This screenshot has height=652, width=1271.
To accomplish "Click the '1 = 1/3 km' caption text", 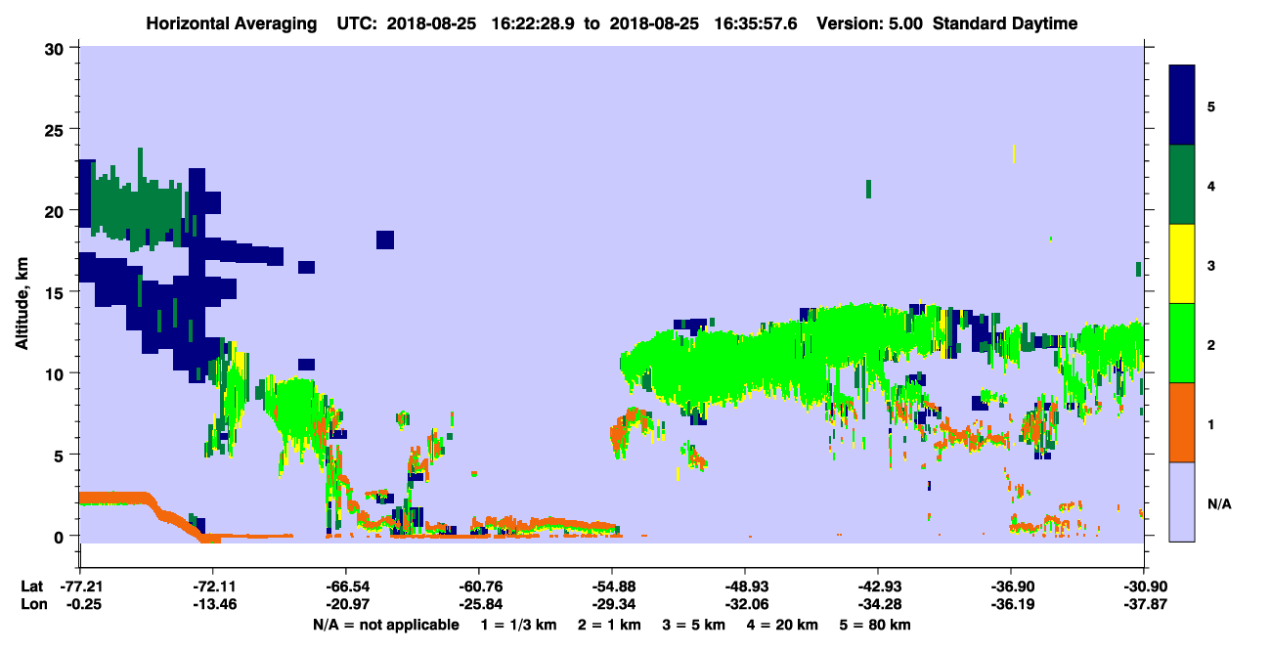I will (518, 625).
